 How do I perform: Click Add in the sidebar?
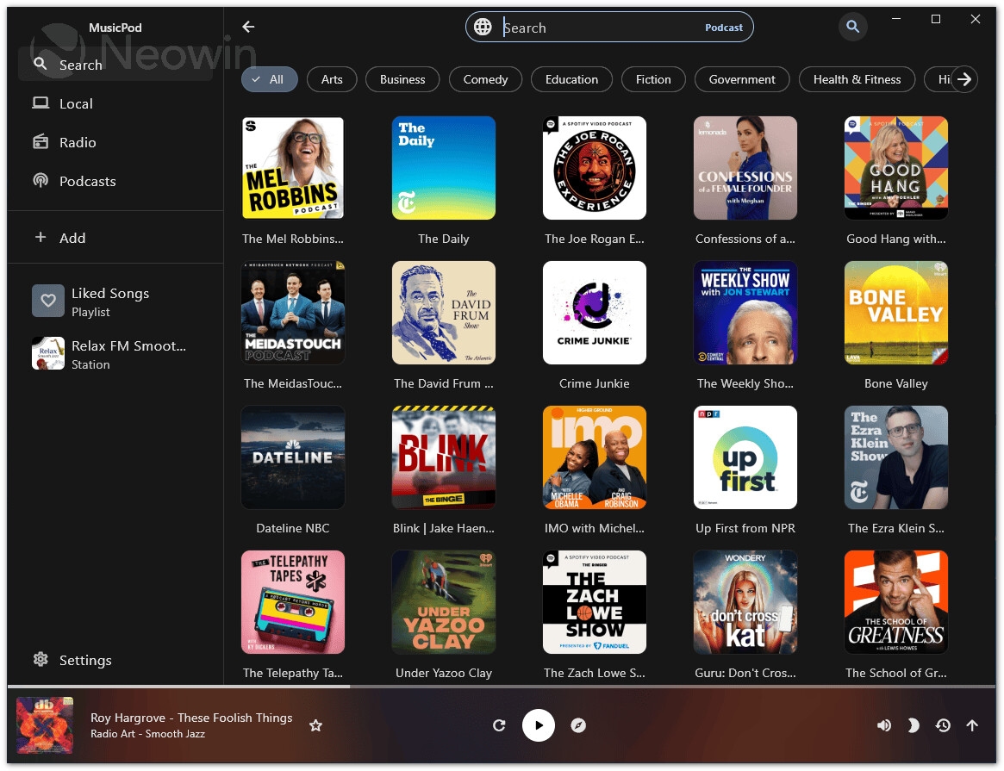coord(115,238)
